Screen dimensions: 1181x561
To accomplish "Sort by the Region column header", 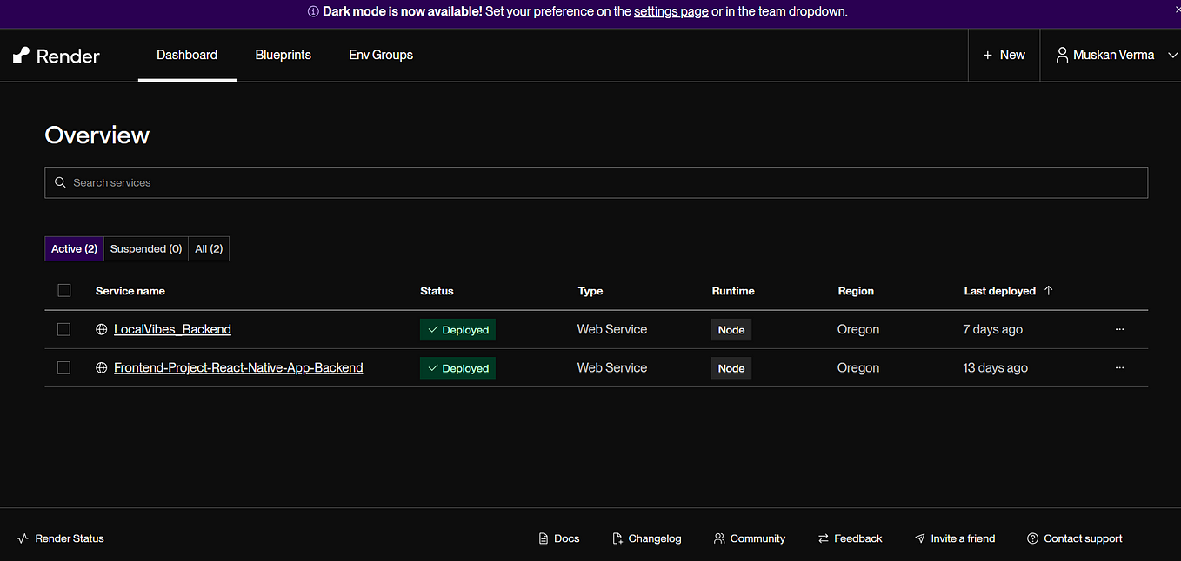I will click(856, 291).
